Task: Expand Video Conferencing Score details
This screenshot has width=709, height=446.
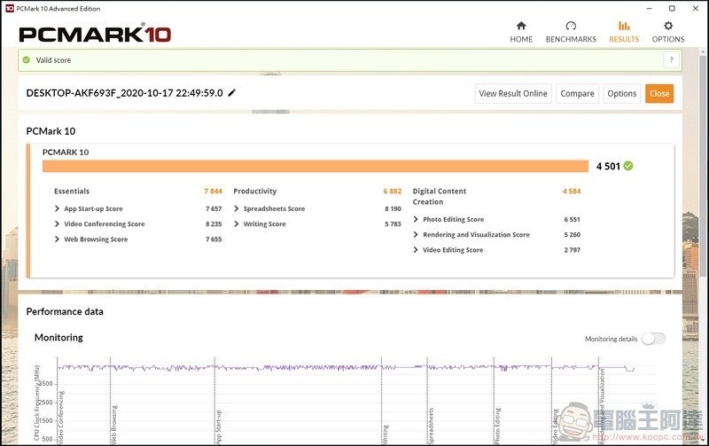Action: click(58, 224)
